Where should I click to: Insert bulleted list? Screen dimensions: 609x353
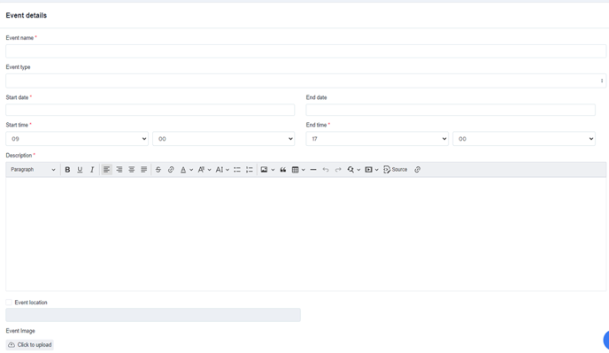(x=237, y=170)
